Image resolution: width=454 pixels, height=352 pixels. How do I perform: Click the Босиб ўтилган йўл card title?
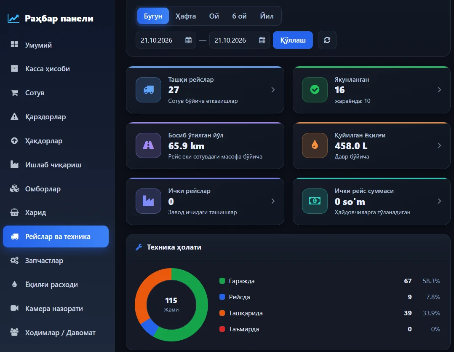point(196,135)
